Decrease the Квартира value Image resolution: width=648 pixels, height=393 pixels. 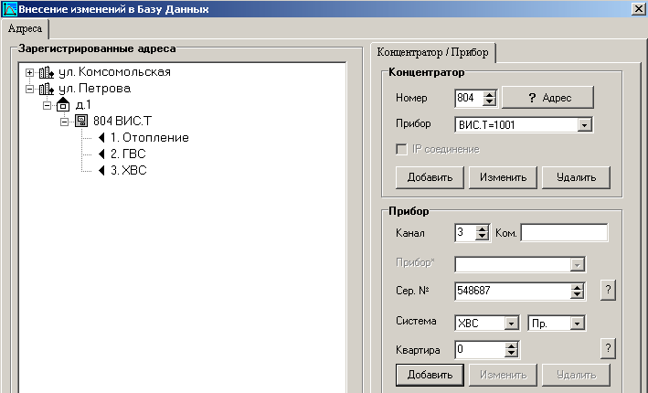point(511,354)
